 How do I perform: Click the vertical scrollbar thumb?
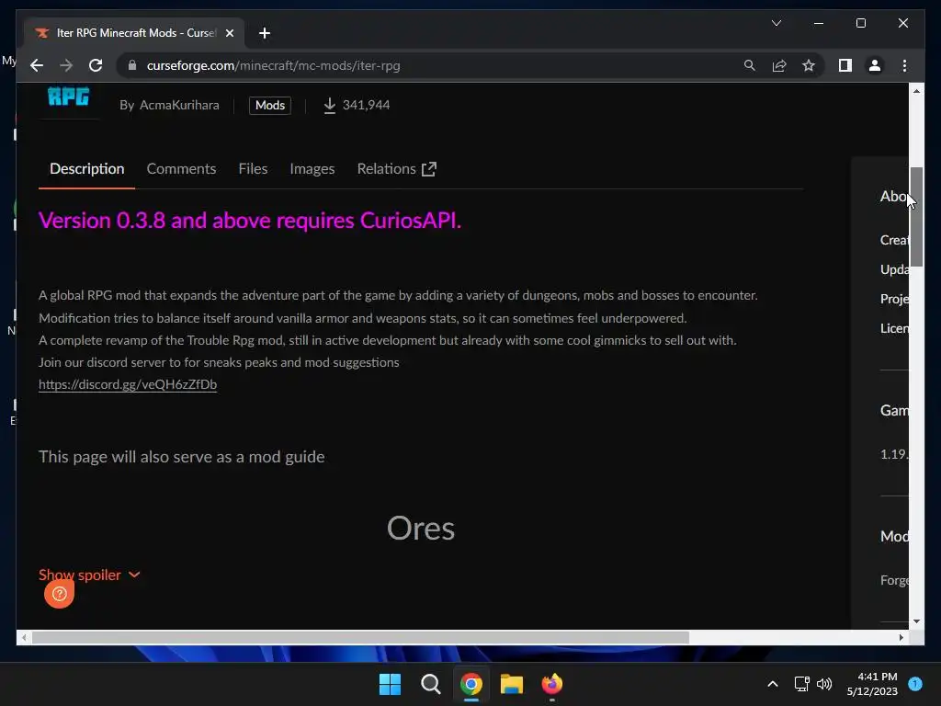point(916,217)
